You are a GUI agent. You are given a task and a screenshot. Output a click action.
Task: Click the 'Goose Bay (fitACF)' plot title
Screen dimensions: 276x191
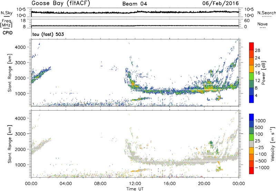[61, 3]
